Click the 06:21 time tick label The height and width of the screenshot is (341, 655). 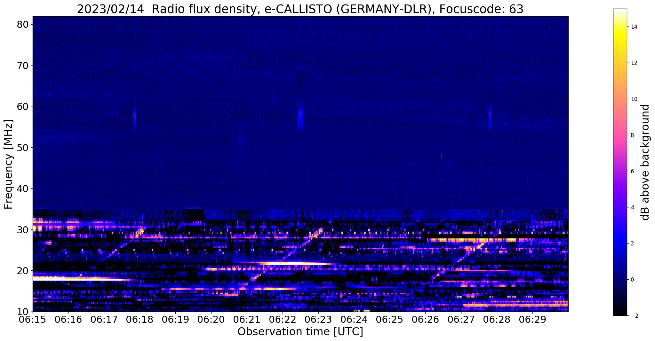247,319
